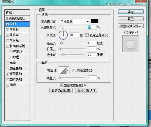This screenshot has width=151, height=127.
Task: Click 设置为默认值 button
Action: 61,91
